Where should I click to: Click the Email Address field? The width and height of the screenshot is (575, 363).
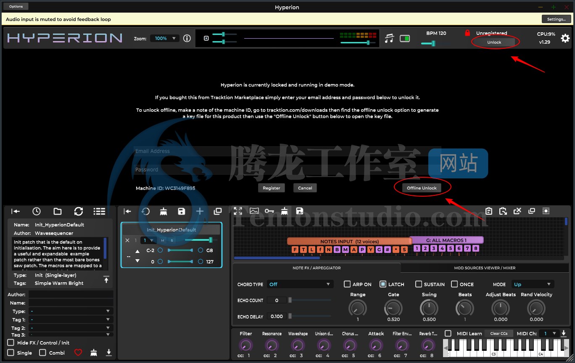coord(287,151)
